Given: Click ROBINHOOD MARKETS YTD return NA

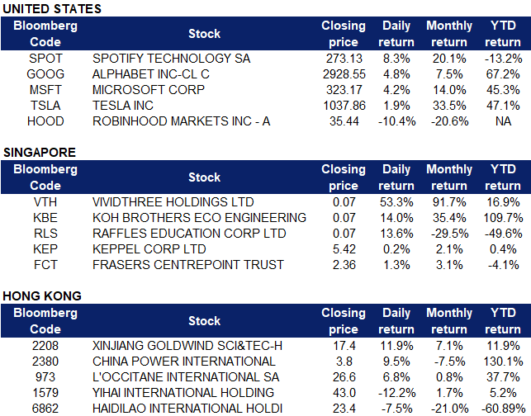Looking at the screenshot, I should tap(503, 121).
